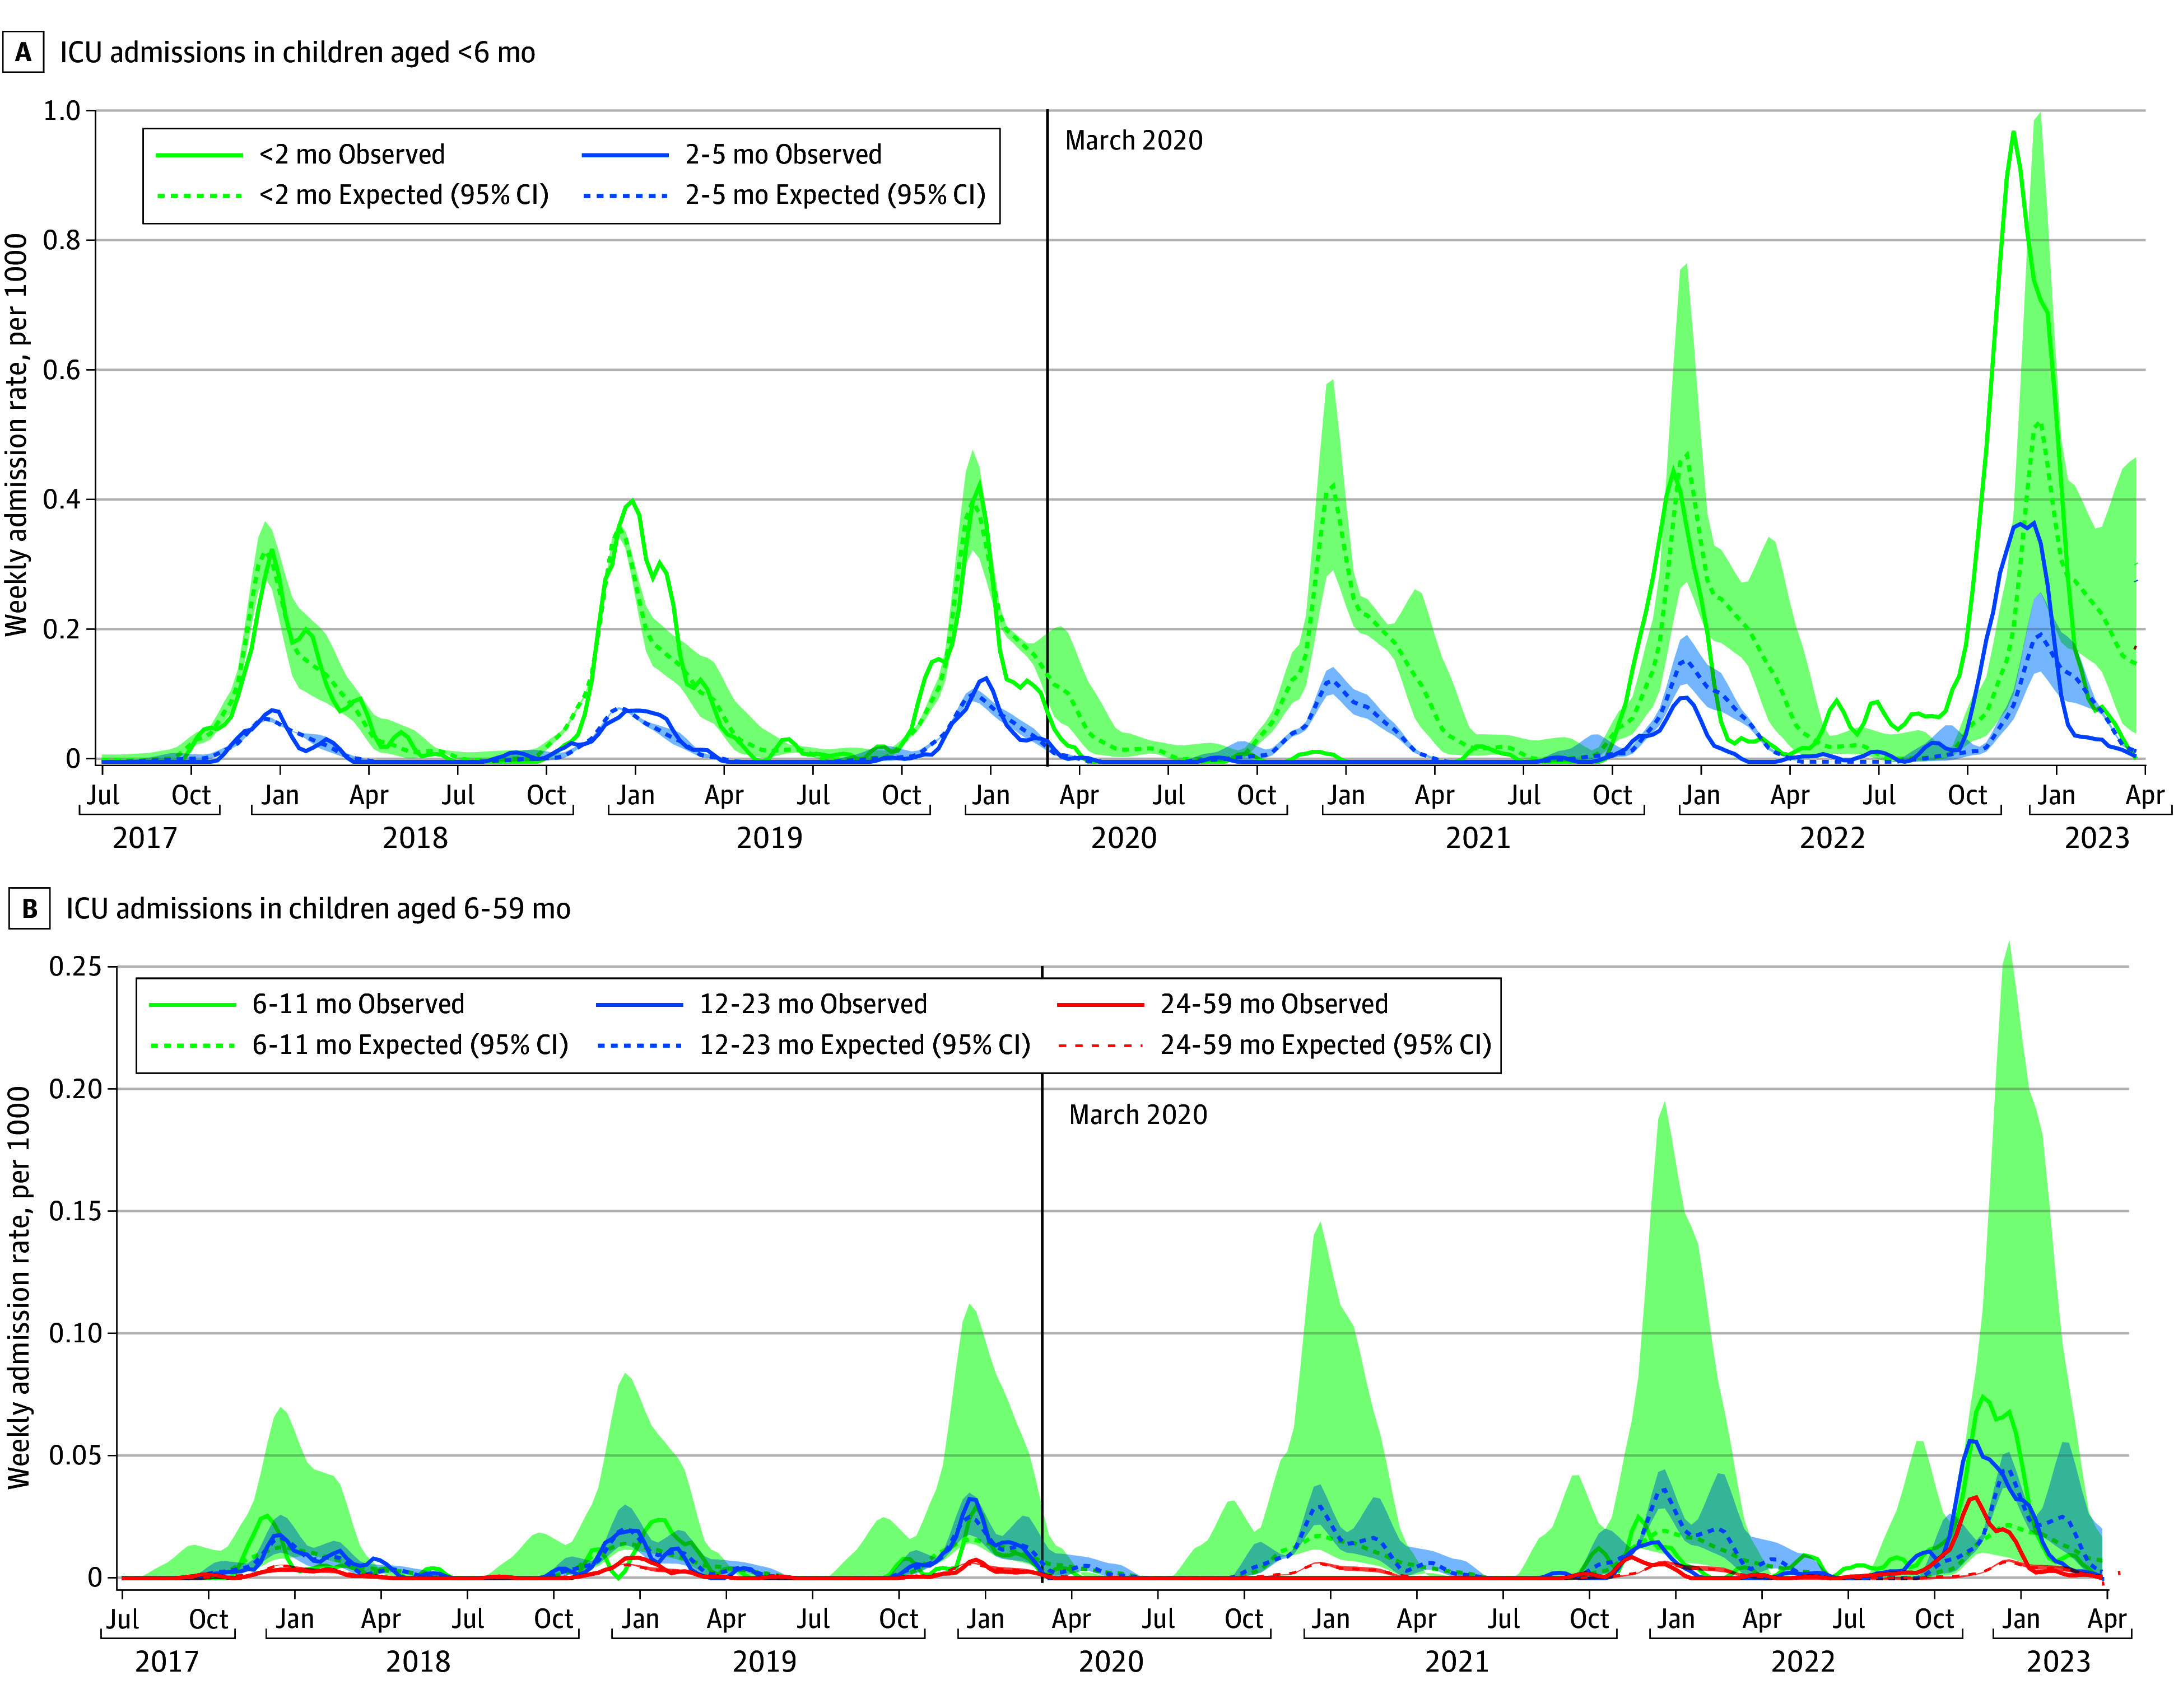The width and height of the screenshot is (2183, 1708).
Task: Select title 'ICU admissions in children aged 6-59 mo'
Action: point(318,908)
